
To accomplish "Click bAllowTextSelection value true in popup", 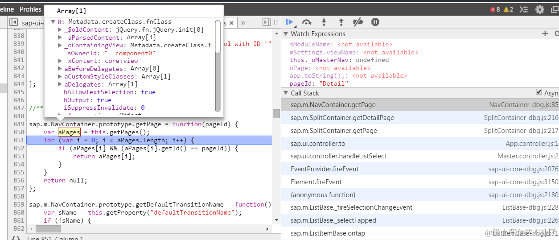I will [148, 92].
